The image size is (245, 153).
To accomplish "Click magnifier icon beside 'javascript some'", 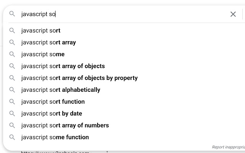I will [12, 54].
